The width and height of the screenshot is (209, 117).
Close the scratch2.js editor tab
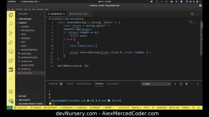tap(64, 14)
